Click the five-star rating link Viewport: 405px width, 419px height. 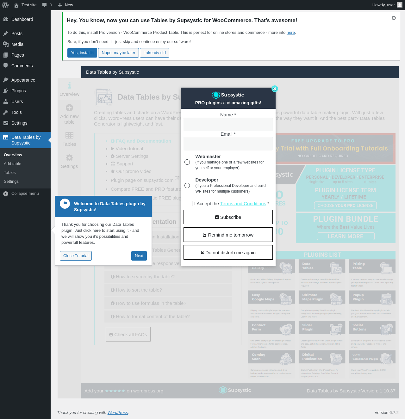coord(115,391)
